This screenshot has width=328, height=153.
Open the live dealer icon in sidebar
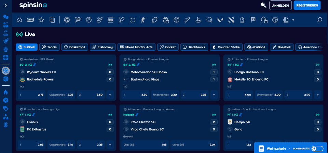pyautogui.click(x=6, y=33)
